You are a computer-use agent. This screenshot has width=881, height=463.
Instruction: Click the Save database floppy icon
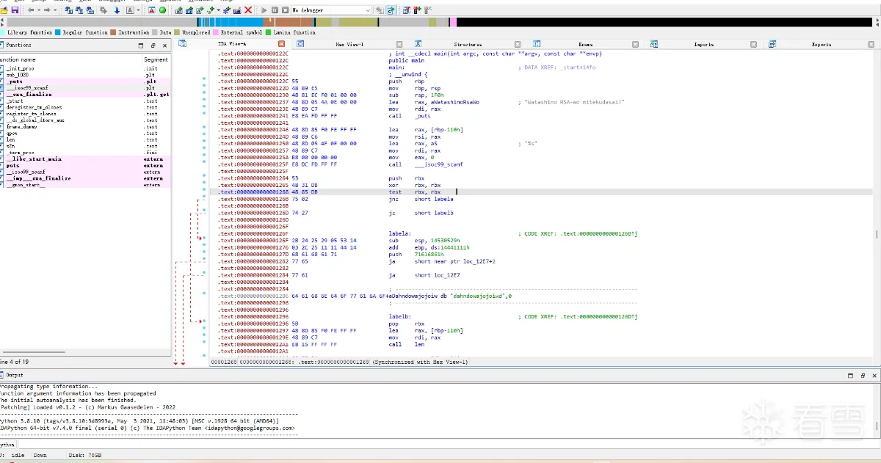click(15, 10)
